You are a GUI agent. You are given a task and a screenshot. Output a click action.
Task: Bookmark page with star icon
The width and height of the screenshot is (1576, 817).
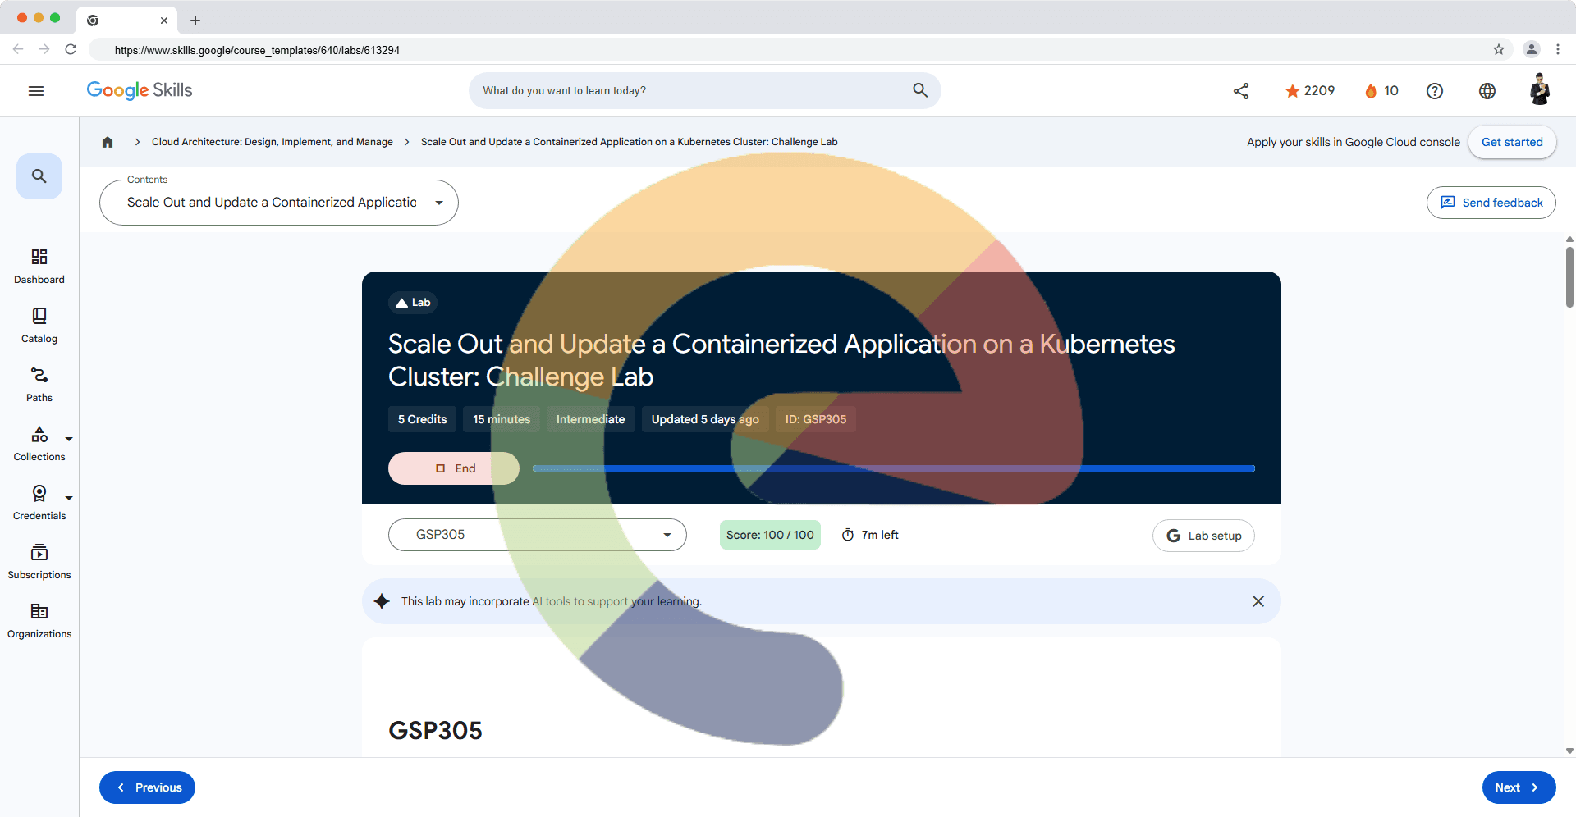1499,50
